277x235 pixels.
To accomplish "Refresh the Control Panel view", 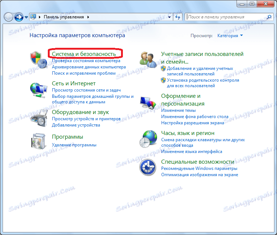I will tap(178, 17).
